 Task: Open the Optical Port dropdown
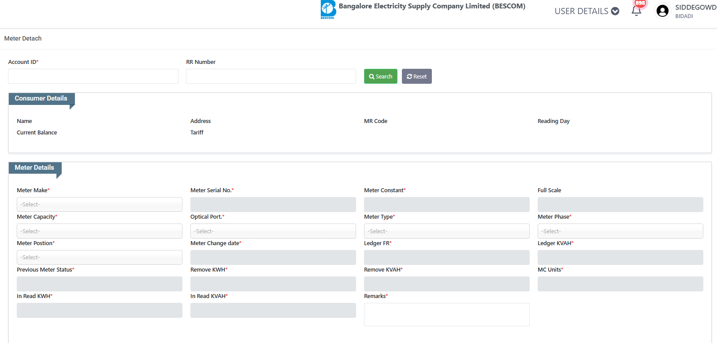tap(273, 231)
